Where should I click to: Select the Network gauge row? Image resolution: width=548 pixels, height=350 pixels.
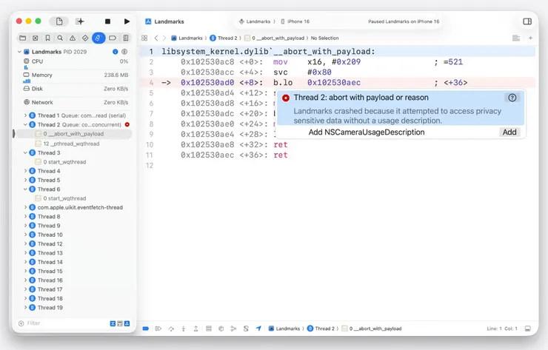point(76,102)
